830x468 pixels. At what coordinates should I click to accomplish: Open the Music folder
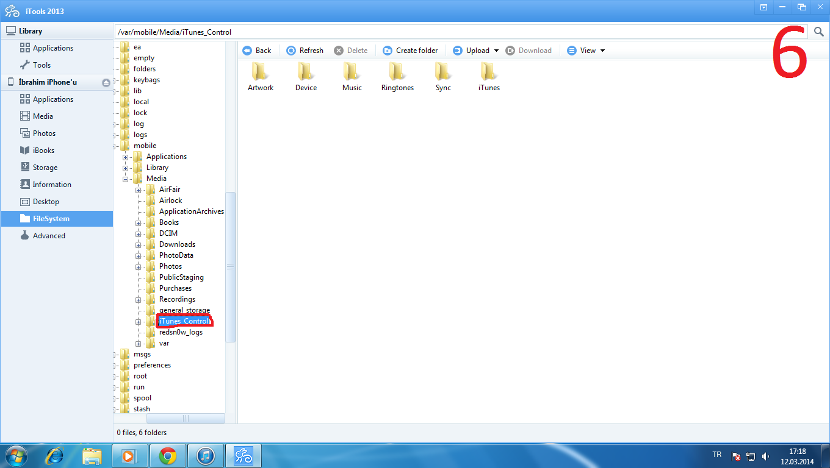(352, 77)
